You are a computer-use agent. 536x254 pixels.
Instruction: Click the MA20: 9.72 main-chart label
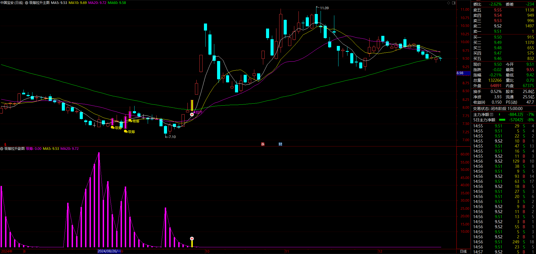(x=97, y=3)
